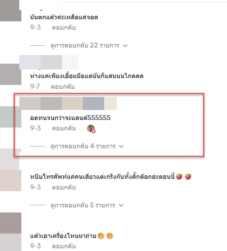
Task: Click ตอบกลับ under อดทนจนกว่าจะแลนด์555555
Action: (x=64, y=128)
